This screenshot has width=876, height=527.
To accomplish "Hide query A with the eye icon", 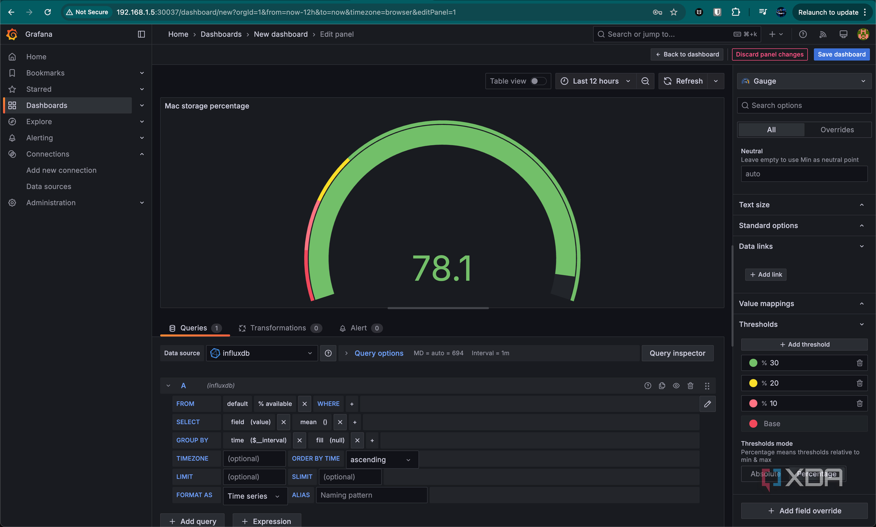I will tap(676, 386).
